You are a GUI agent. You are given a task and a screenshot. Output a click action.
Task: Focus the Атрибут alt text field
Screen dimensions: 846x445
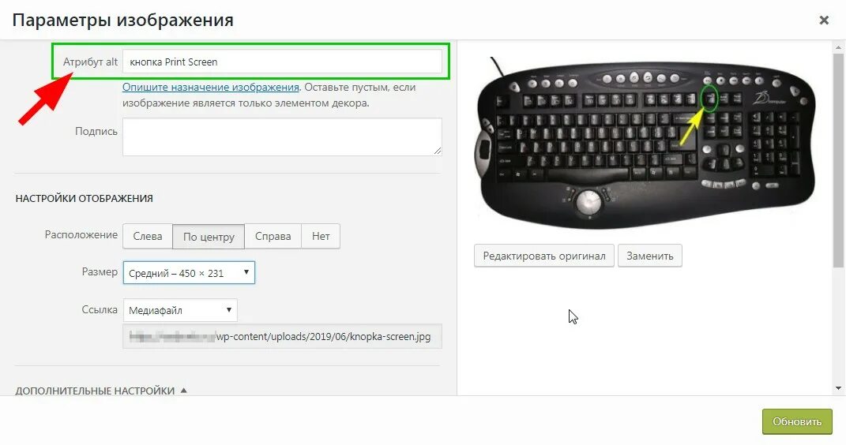(x=282, y=62)
